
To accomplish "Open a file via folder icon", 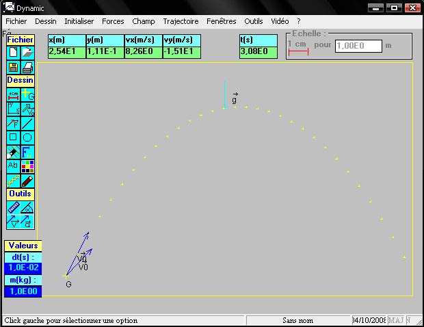I will (x=27, y=52).
